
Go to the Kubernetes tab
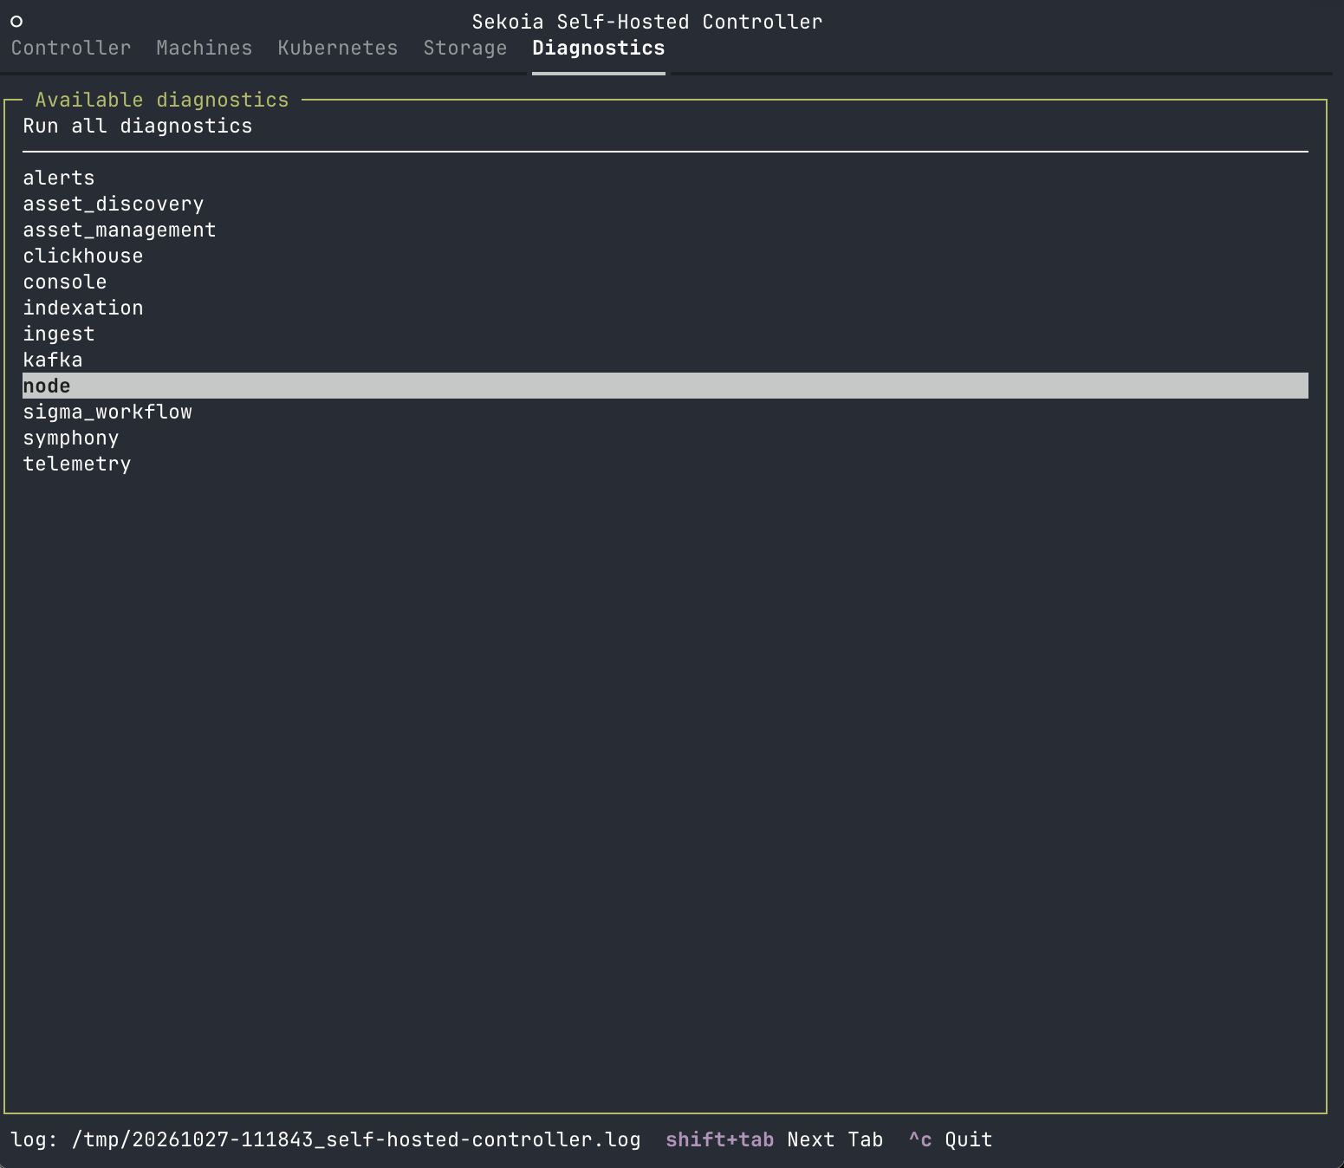[x=338, y=48]
